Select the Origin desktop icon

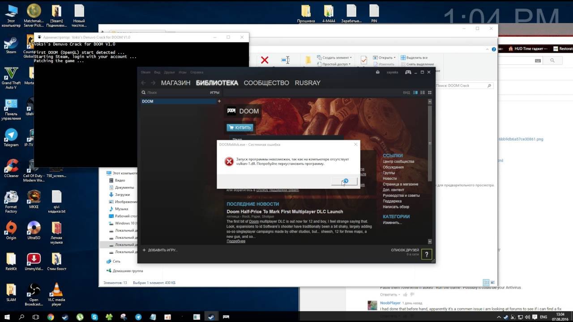click(x=11, y=230)
